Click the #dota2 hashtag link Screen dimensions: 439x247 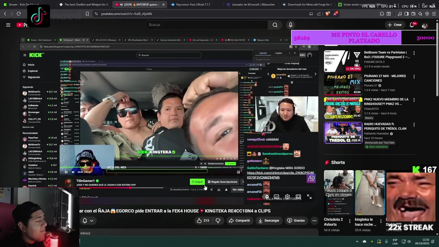coord(85,233)
